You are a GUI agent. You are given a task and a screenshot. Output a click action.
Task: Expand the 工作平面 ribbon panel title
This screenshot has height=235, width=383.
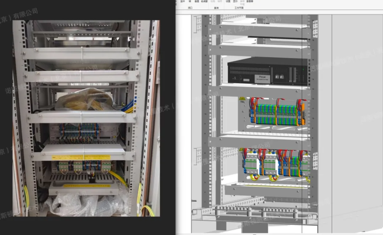coord(239,7)
